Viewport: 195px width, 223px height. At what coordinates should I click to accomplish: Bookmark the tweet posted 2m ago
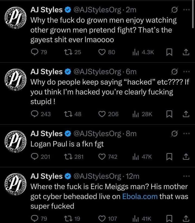(169, 52)
